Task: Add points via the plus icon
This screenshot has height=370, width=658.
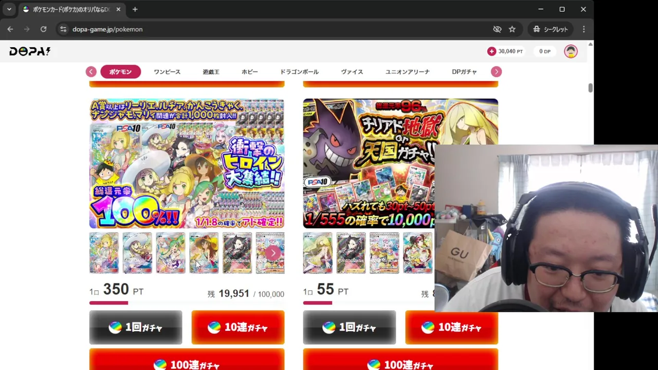Action: click(x=492, y=51)
